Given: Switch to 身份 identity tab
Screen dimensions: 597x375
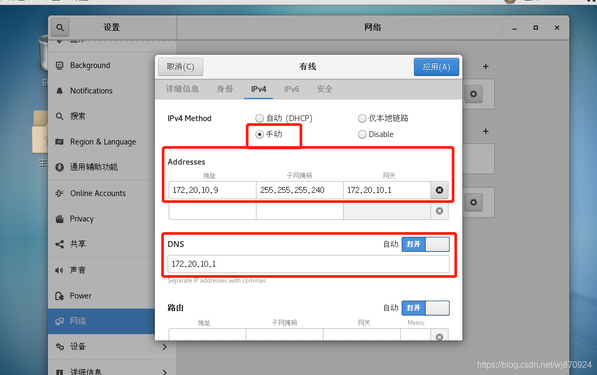Looking at the screenshot, I should tap(225, 89).
